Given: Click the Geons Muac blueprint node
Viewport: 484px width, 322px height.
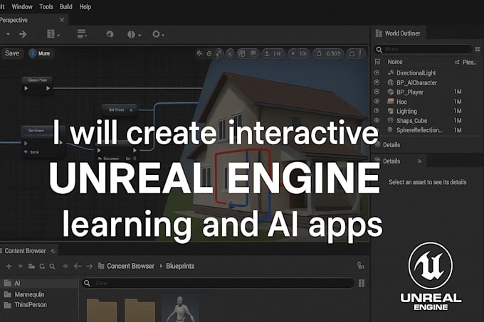Looking at the screenshot, I should pyautogui.click(x=37, y=85).
